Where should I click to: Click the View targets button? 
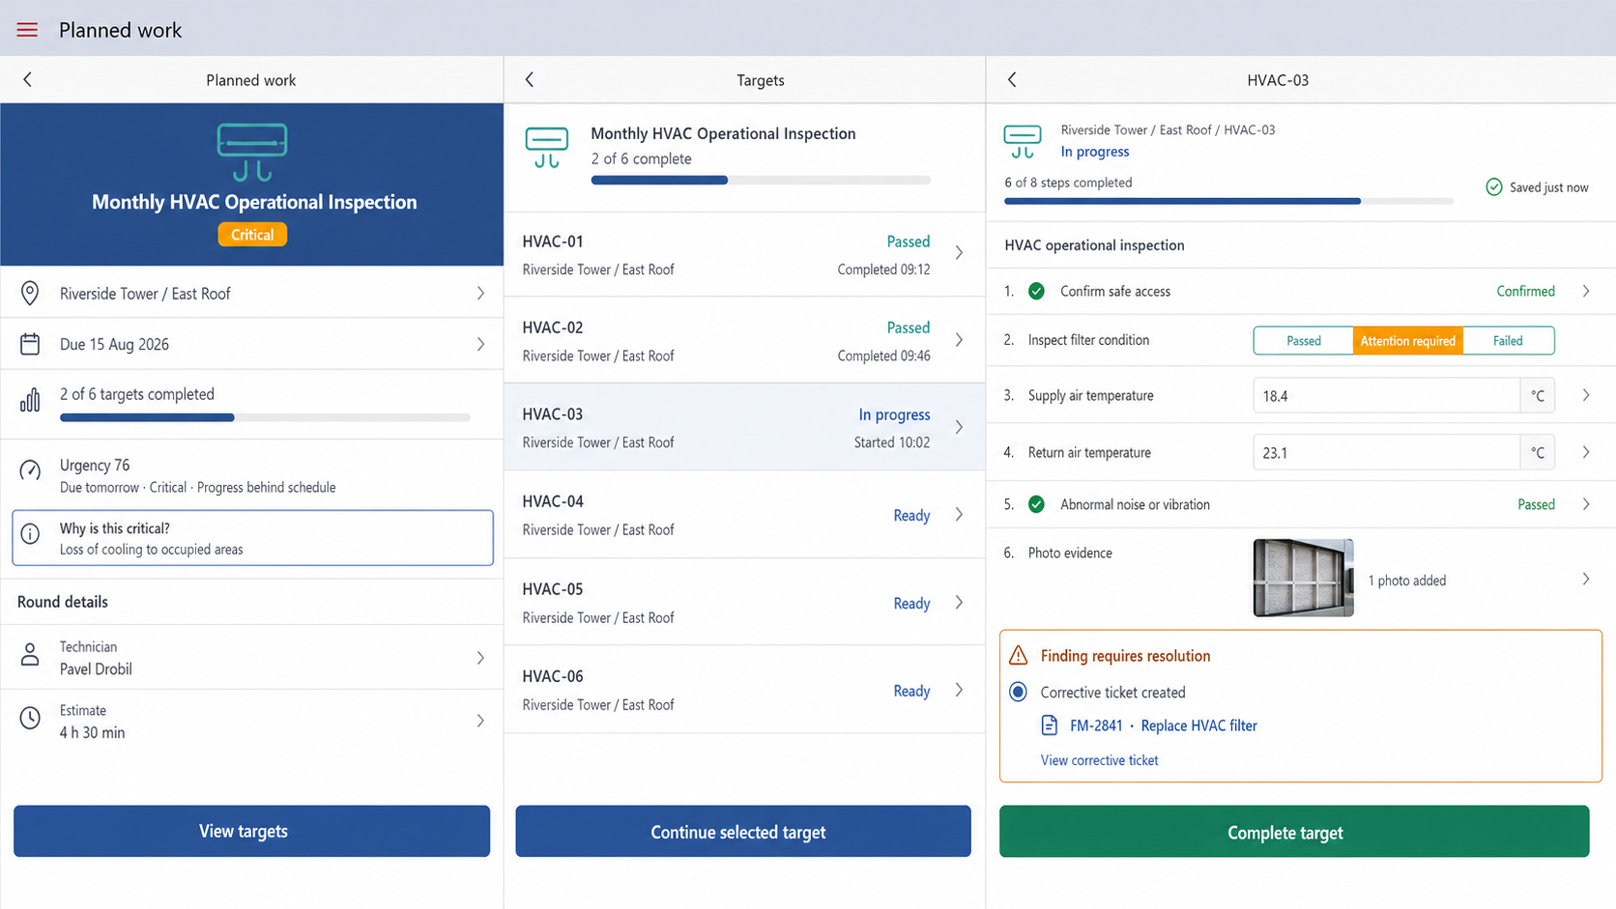(251, 831)
